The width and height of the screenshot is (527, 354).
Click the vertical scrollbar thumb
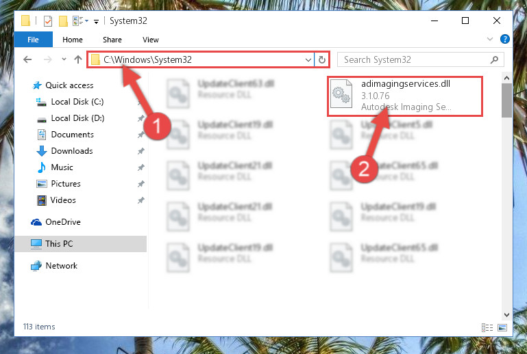point(506,100)
